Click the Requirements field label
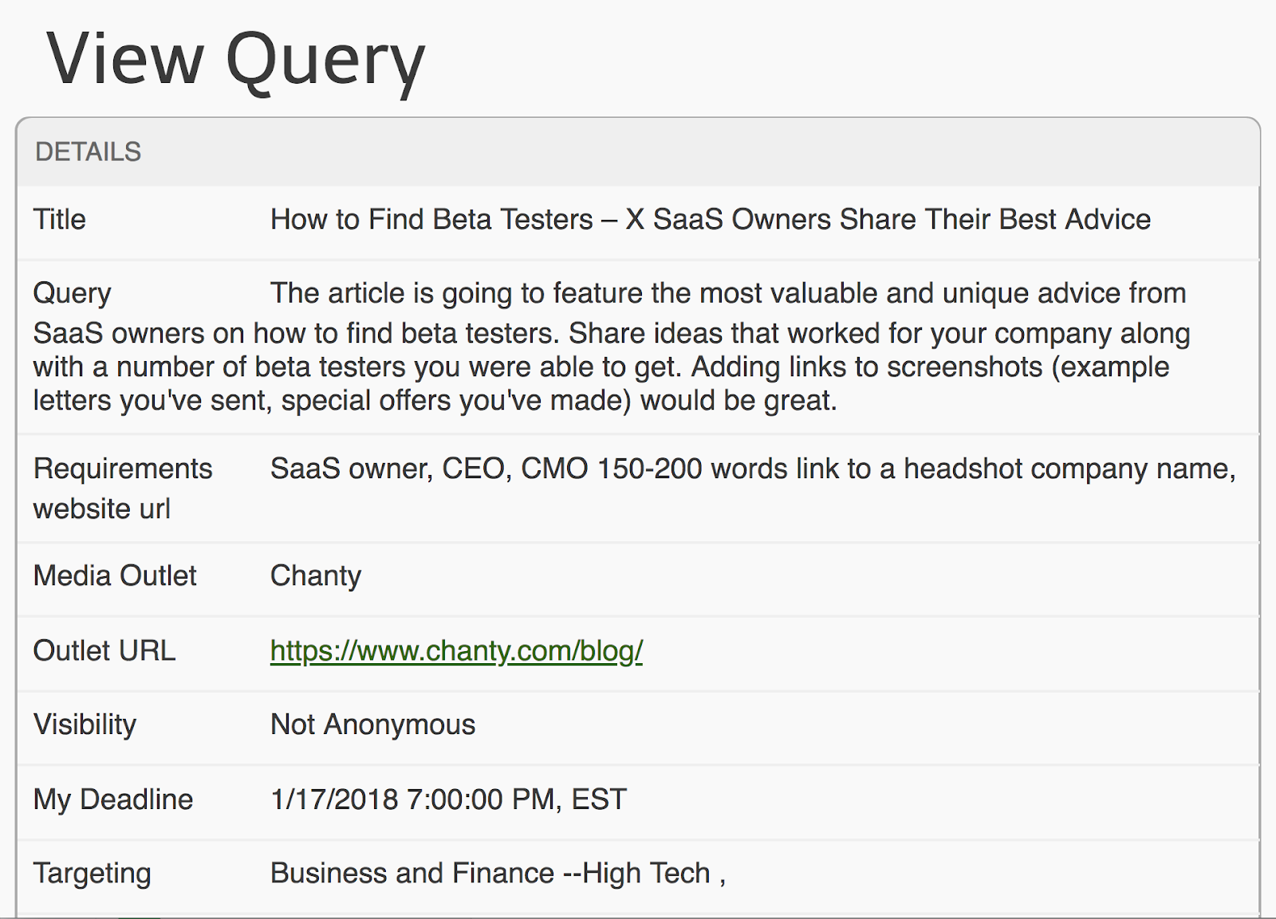Viewport: 1276px width, 919px height. point(123,469)
